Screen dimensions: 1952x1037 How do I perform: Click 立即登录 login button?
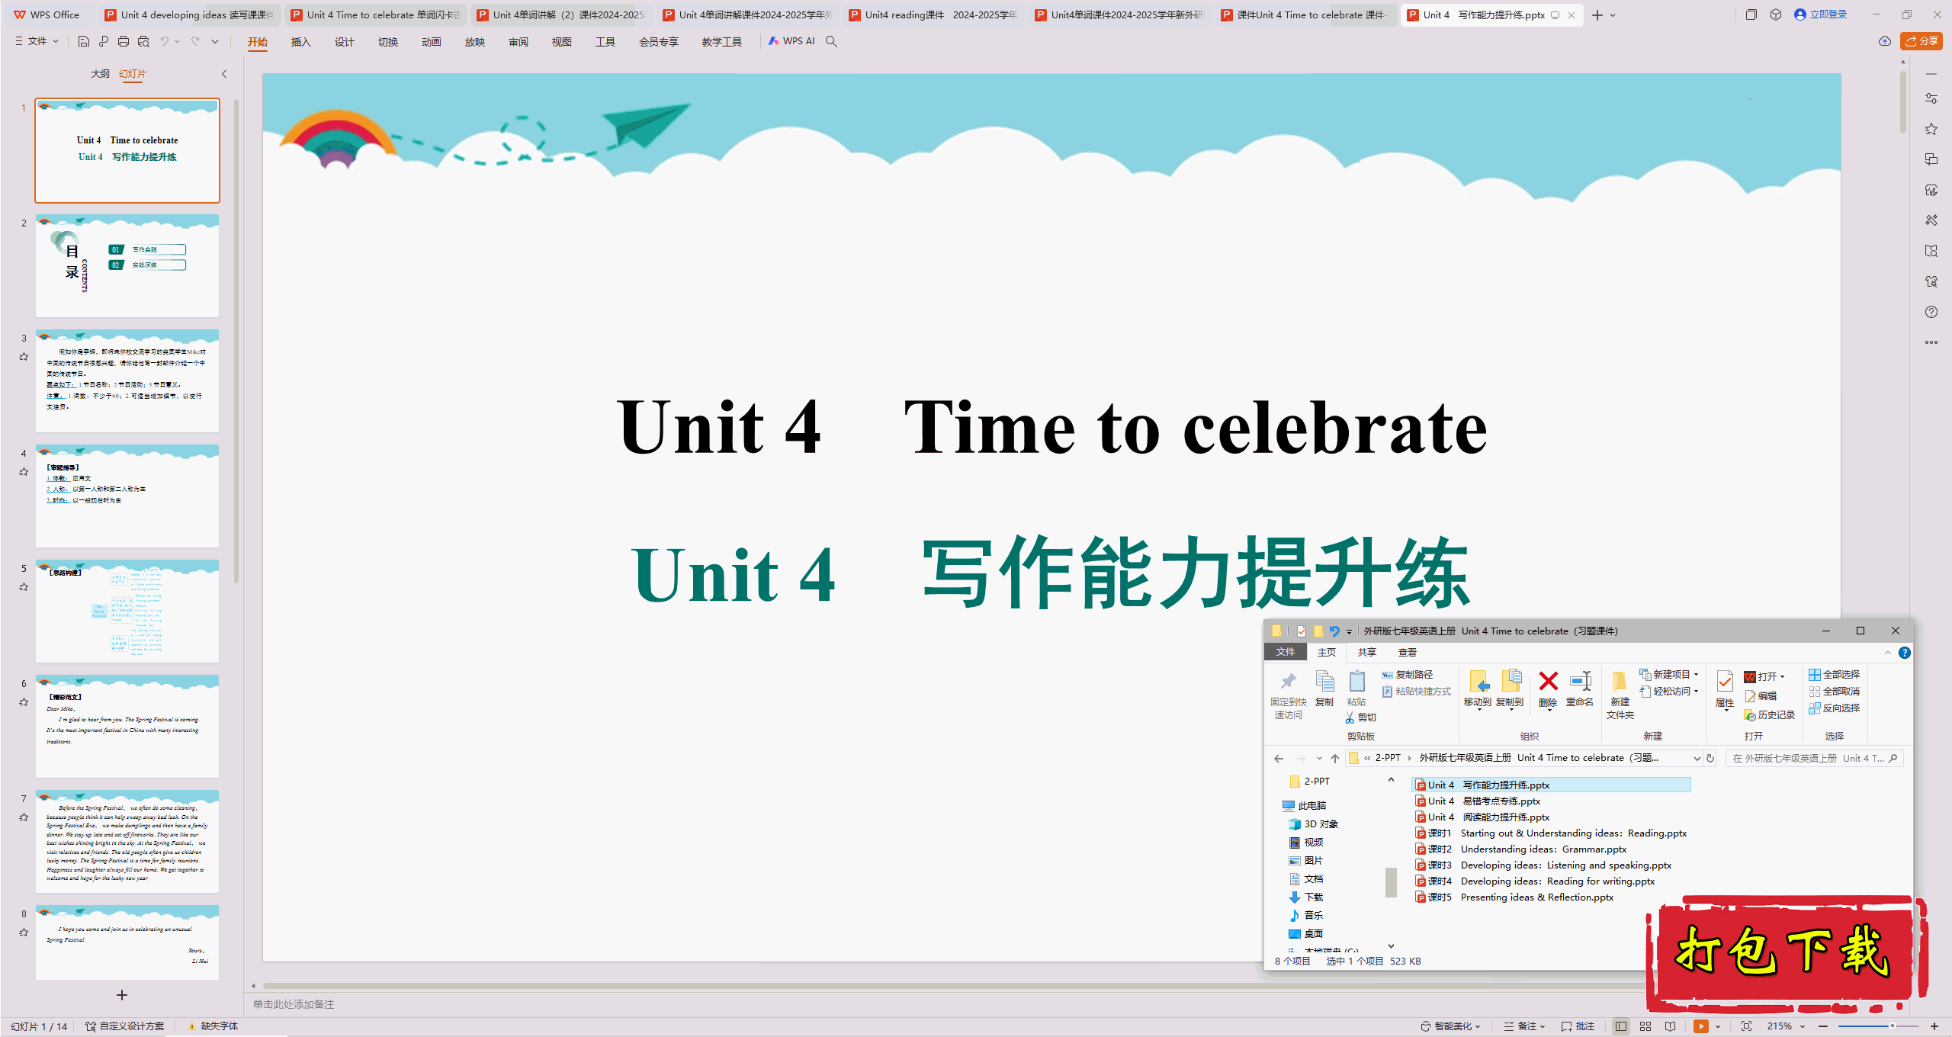coord(1821,14)
